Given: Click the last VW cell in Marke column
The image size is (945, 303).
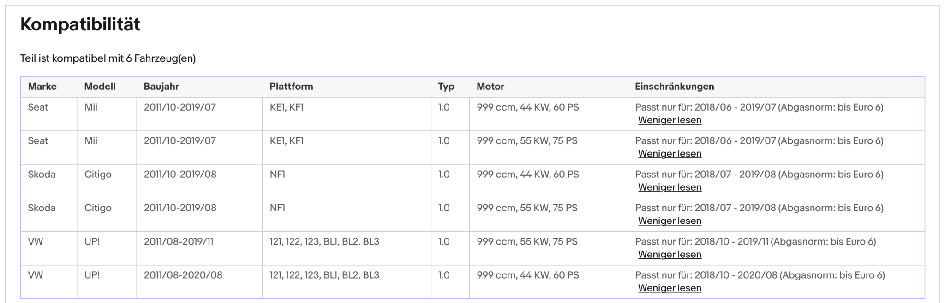Looking at the screenshot, I should (48, 282).
